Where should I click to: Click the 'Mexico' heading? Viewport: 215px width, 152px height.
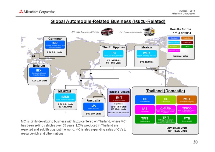(146, 47)
